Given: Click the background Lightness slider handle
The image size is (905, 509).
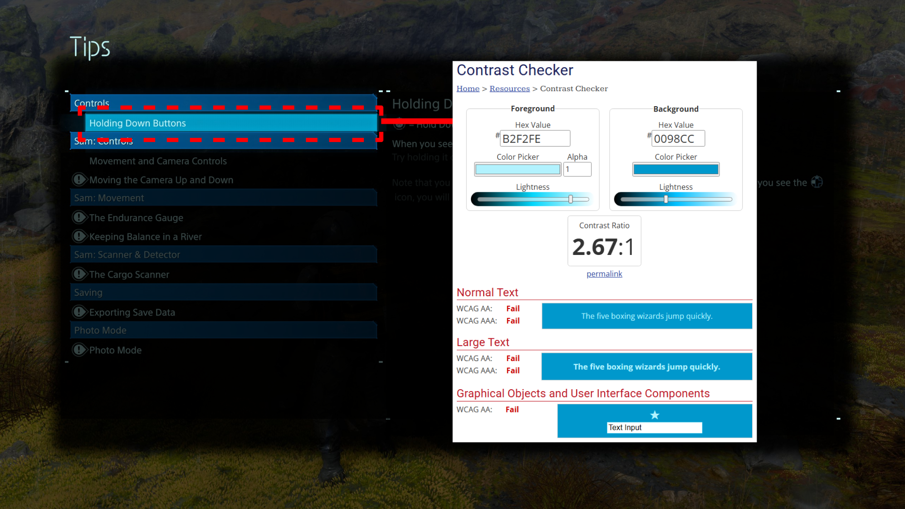Looking at the screenshot, I should [x=665, y=199].
